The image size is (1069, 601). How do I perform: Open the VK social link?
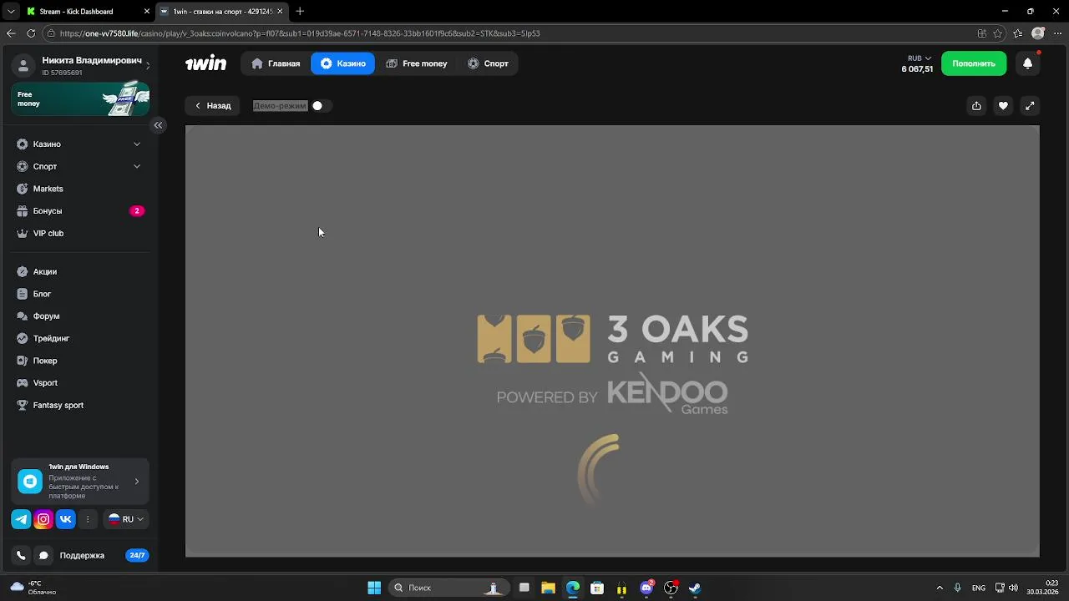coord(65,519)
